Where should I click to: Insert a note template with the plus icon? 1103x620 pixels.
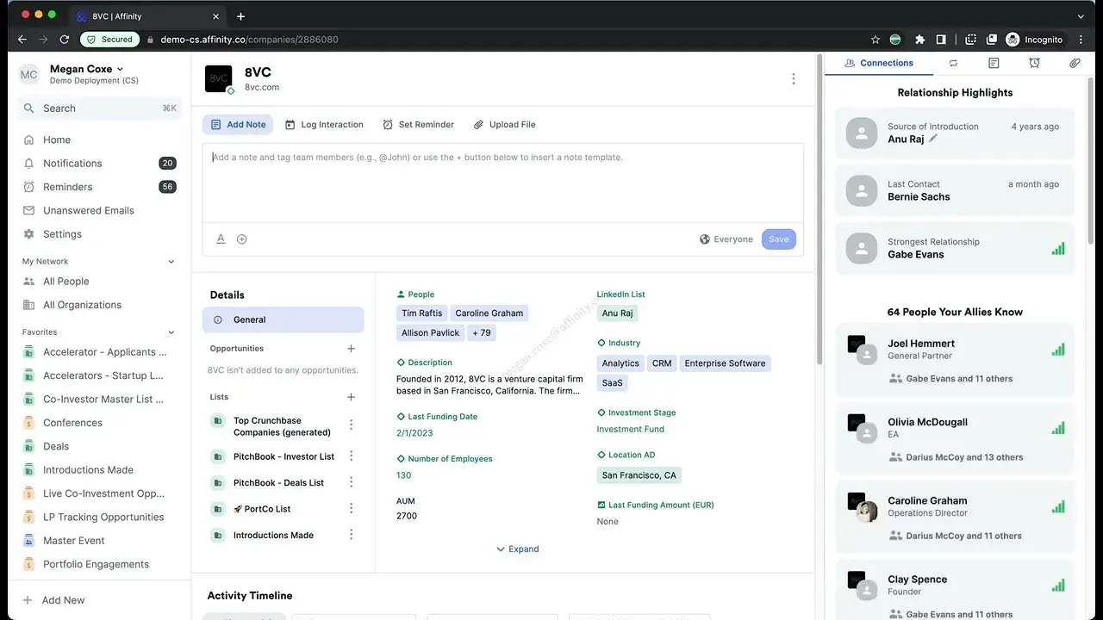(242, 239)
